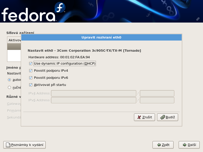Click the Nastavit eth0 3Com heading
The height and width of the screenshot is (152, 203).
(84, 50)
